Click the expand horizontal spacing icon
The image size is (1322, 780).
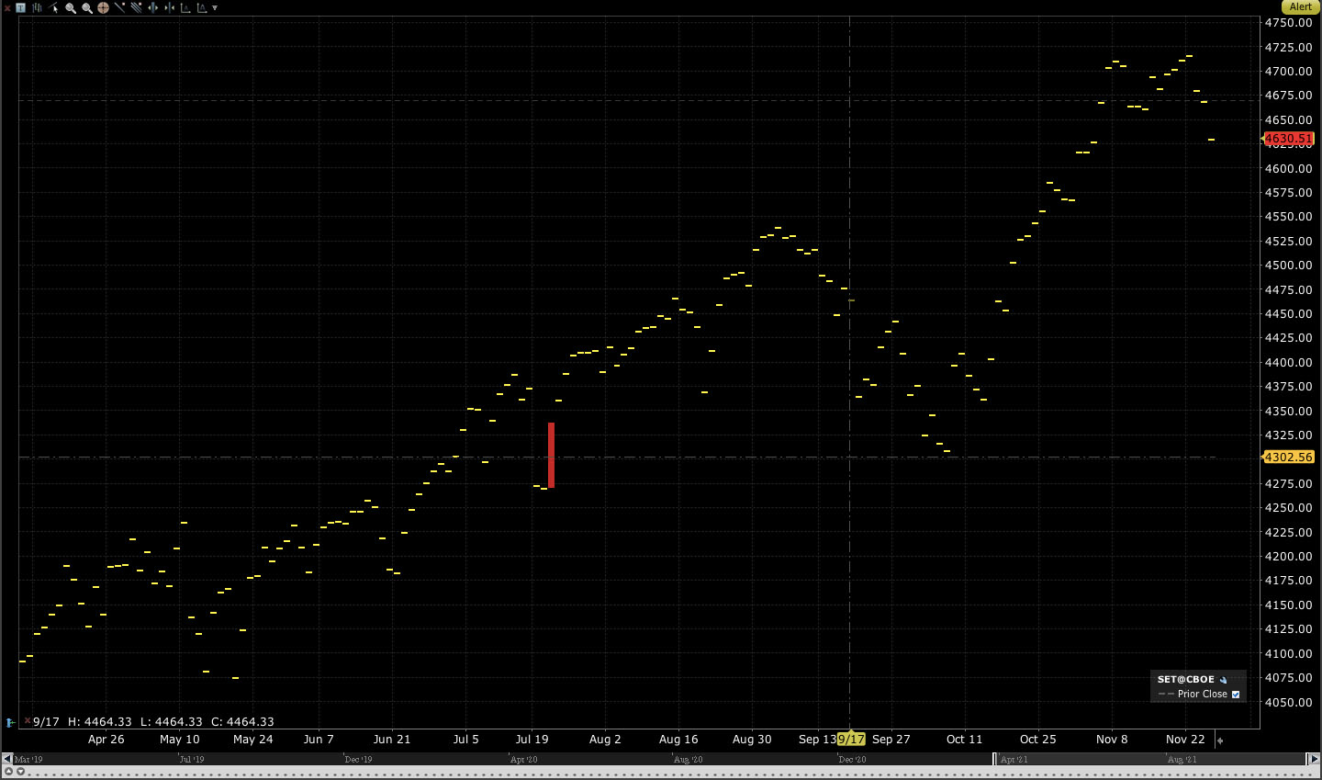point(153,7)
